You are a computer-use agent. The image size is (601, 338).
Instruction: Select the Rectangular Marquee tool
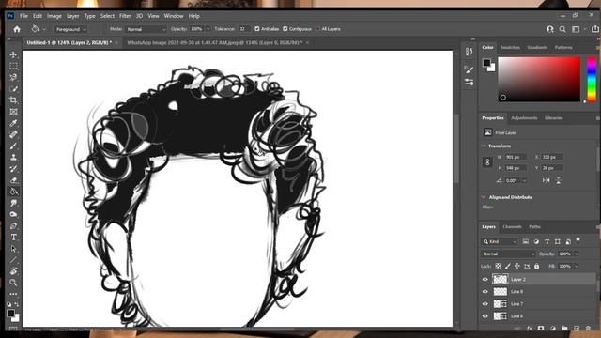tap(13, 66)
